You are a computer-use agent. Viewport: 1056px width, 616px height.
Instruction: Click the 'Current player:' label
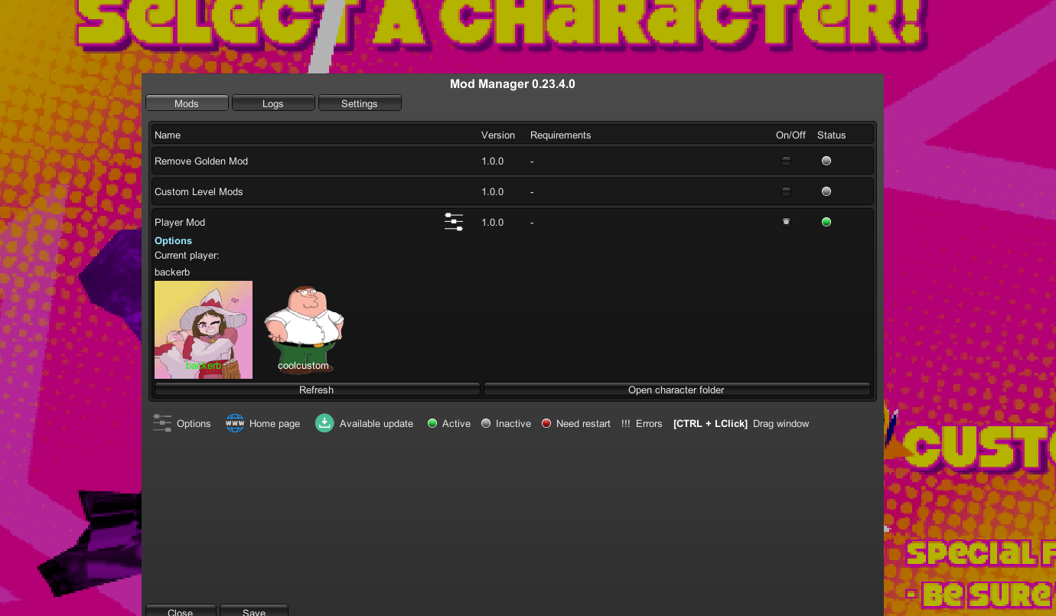coord(187,256)
